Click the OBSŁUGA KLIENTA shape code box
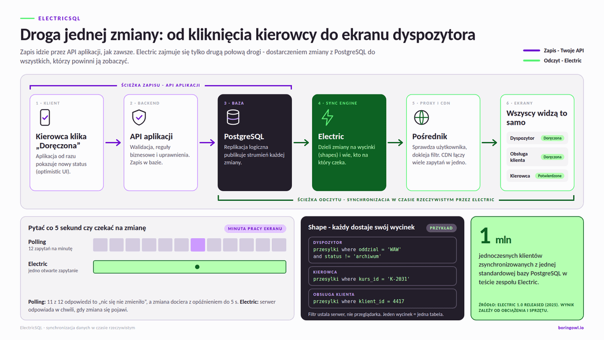 click(382, 299)
